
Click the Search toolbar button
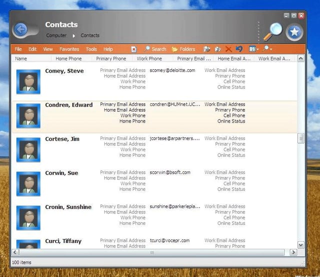tap(155, 49)
